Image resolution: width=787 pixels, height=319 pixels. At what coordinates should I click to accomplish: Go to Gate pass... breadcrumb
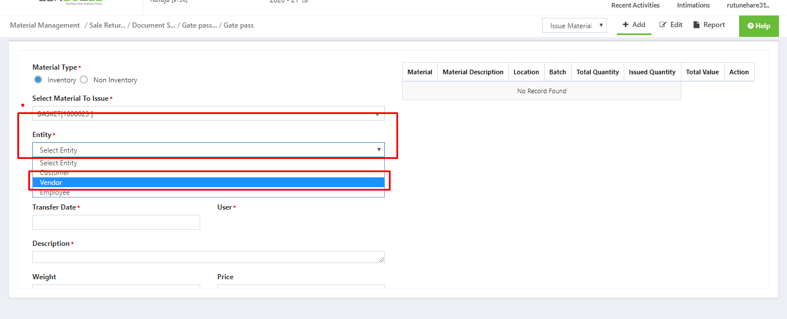point(200,25)
